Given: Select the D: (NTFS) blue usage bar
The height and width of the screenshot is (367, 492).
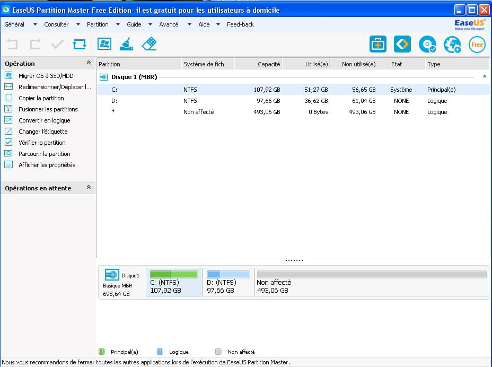Looking at the screenshot, I should (x=229, y=274).
